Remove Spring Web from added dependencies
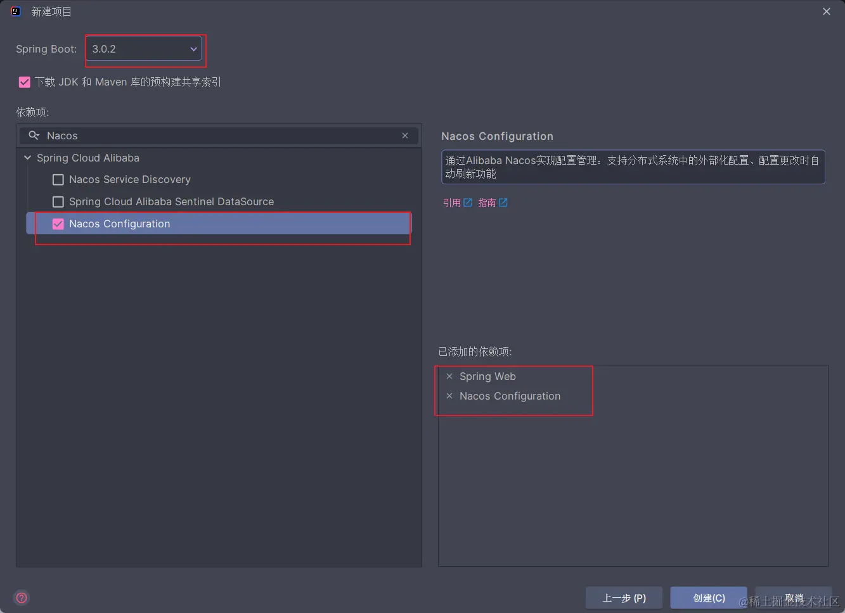 (x=449, y=376)
